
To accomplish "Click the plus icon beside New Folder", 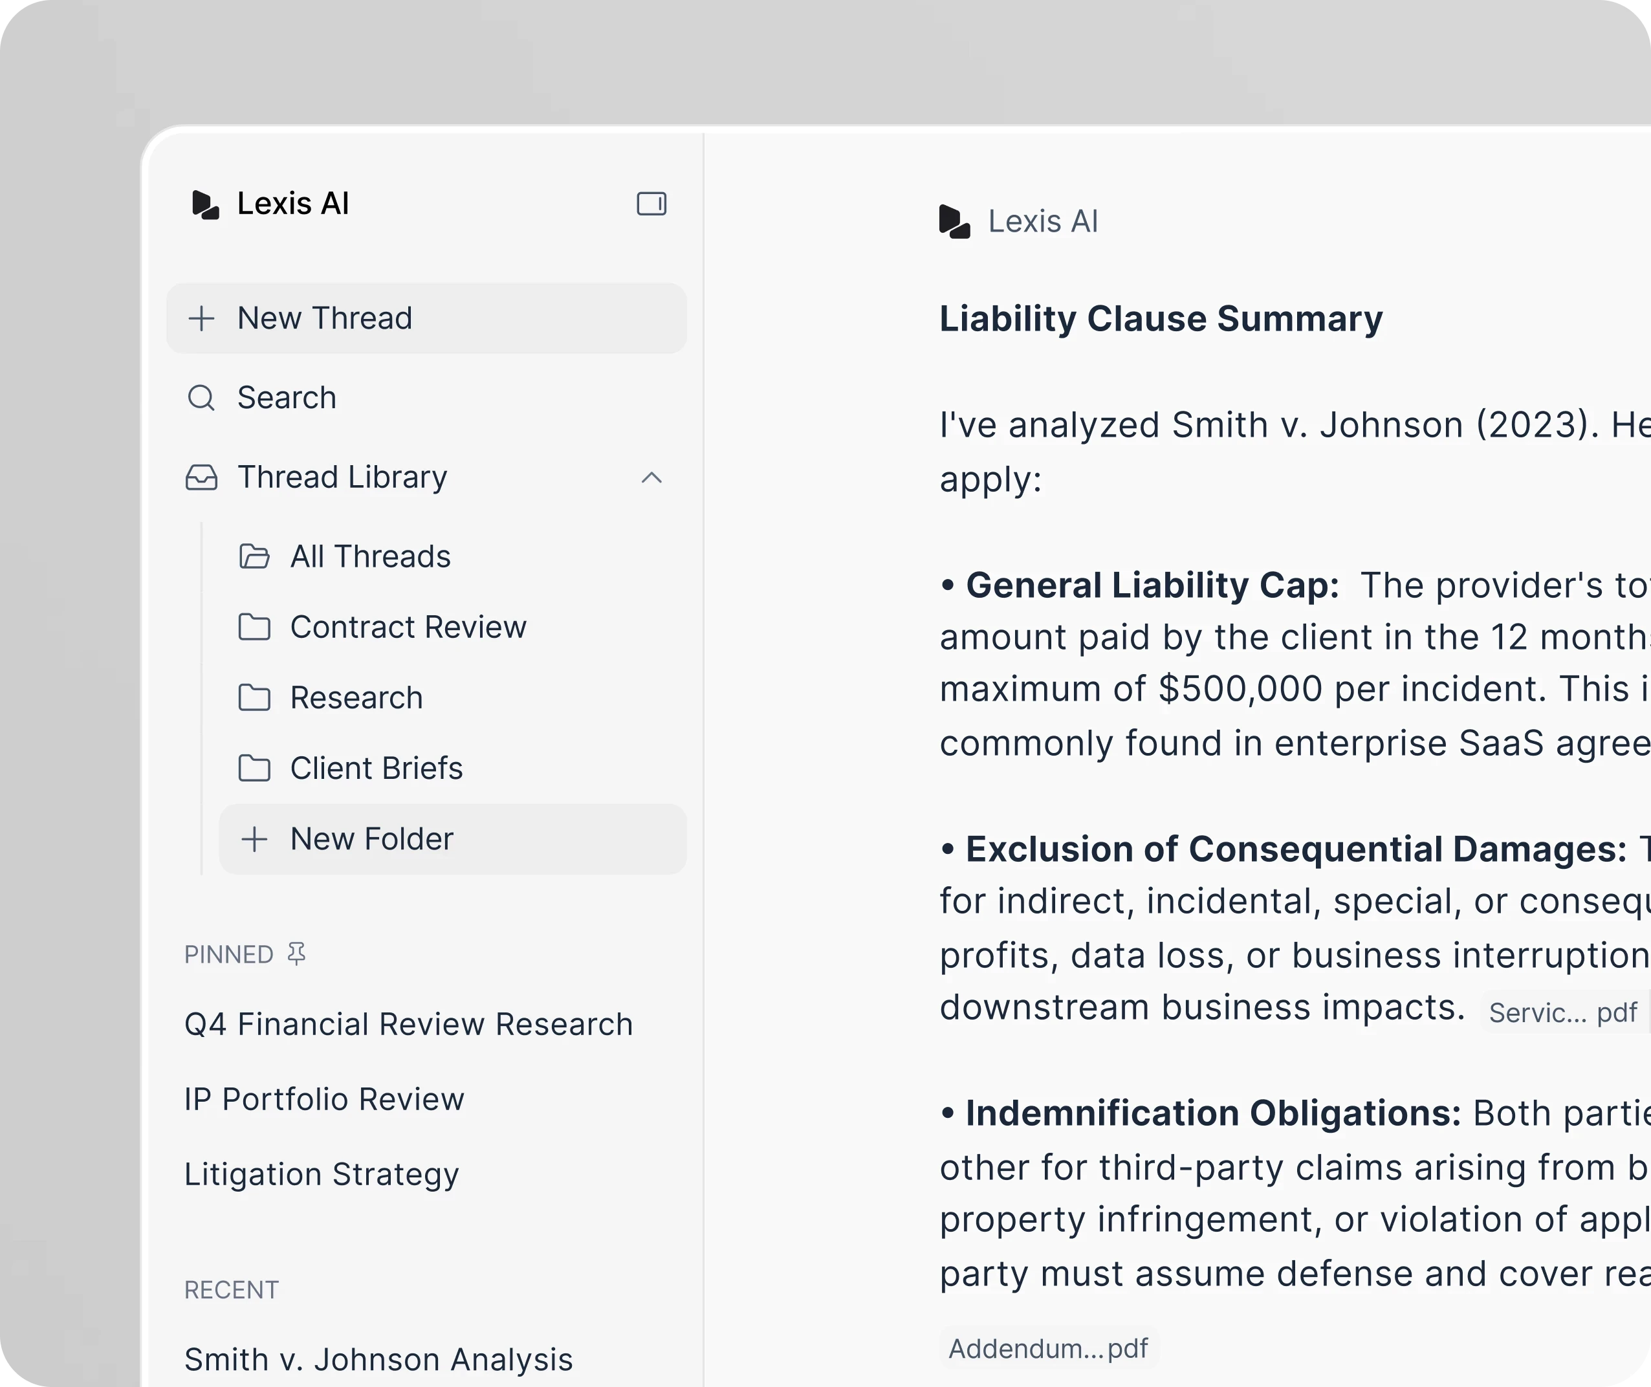I will pos(254,839).
